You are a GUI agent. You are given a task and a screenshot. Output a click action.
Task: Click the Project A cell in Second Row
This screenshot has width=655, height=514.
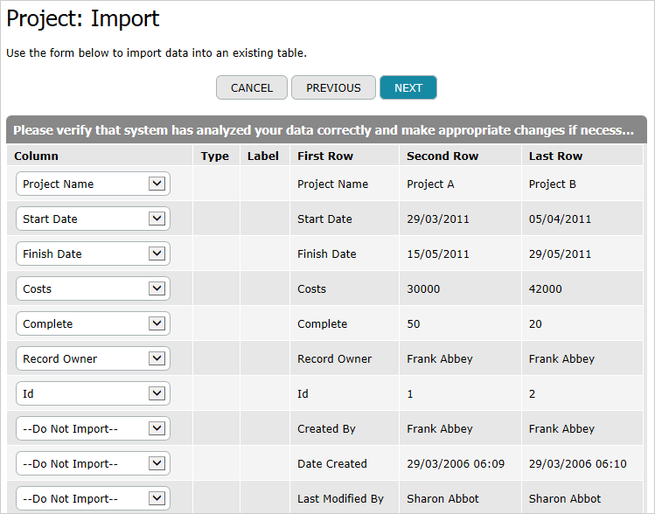click(x=430, y=184)
